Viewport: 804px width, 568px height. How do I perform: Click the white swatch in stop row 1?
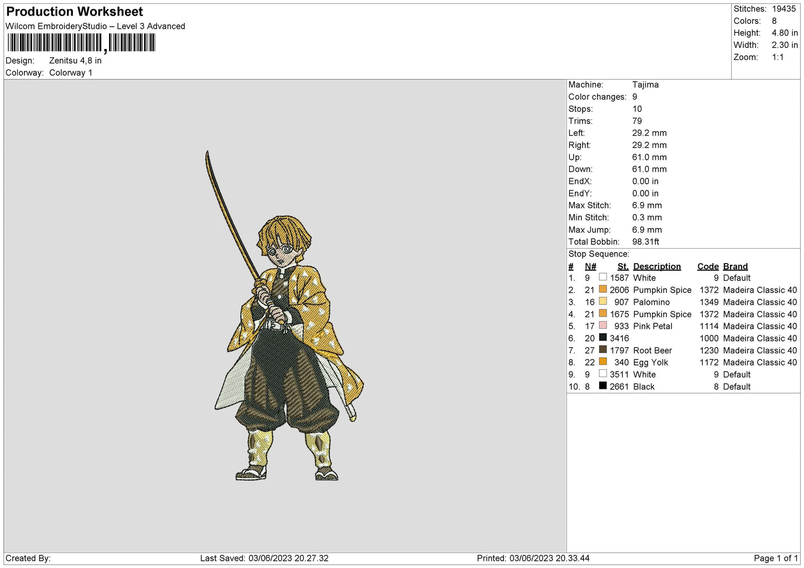click(603, 277)
